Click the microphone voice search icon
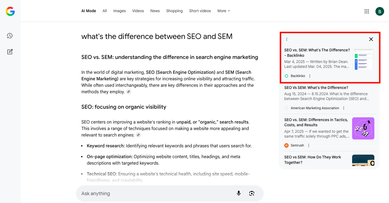 239,193
